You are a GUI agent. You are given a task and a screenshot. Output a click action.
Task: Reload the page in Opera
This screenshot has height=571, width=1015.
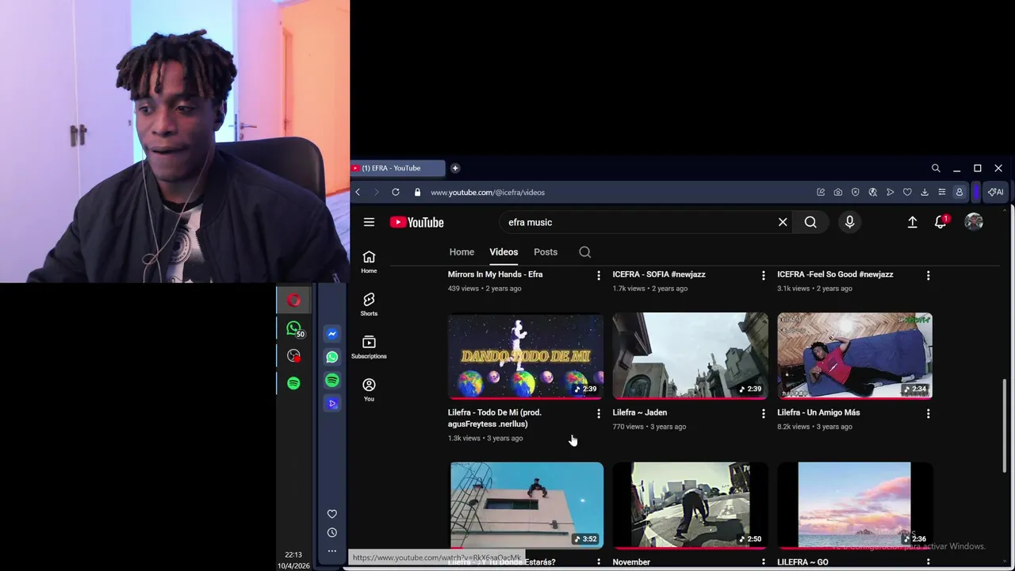tap(395, 192)
